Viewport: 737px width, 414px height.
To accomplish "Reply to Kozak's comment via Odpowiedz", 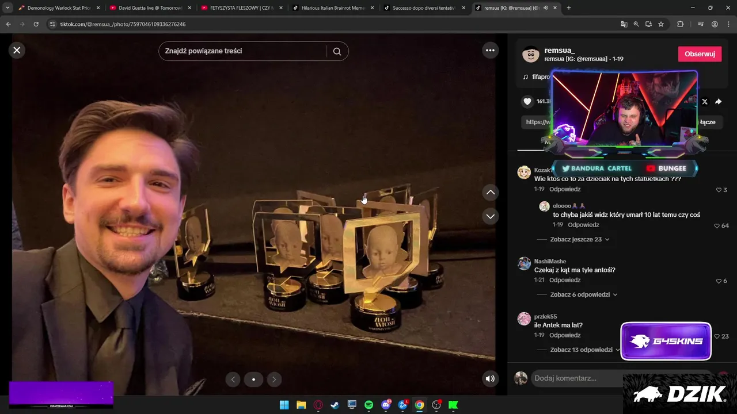I will 565,189.
